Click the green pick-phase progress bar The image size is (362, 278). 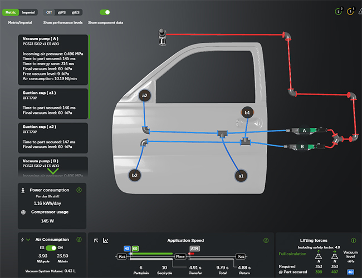(x=152, y=254)
